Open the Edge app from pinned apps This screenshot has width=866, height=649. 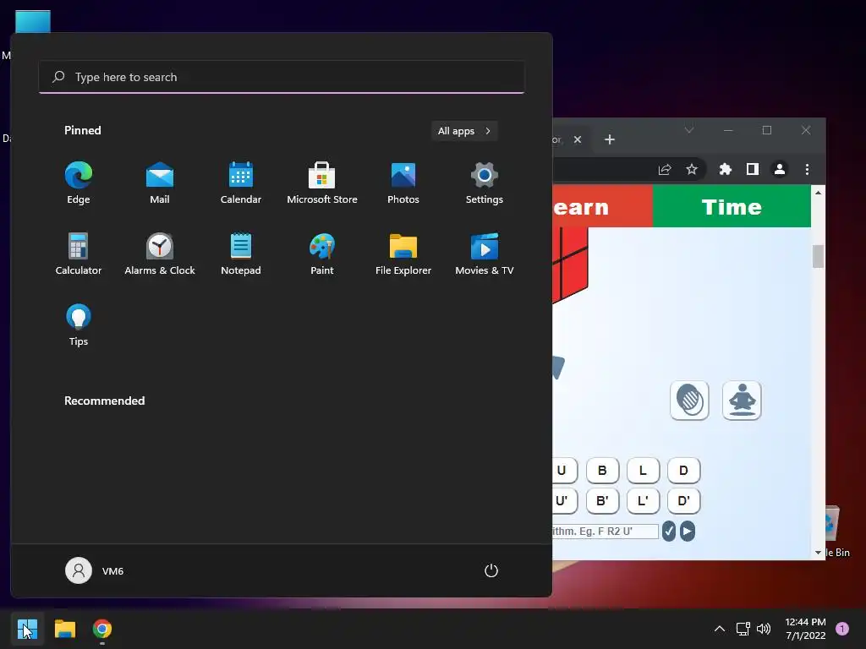79,183
